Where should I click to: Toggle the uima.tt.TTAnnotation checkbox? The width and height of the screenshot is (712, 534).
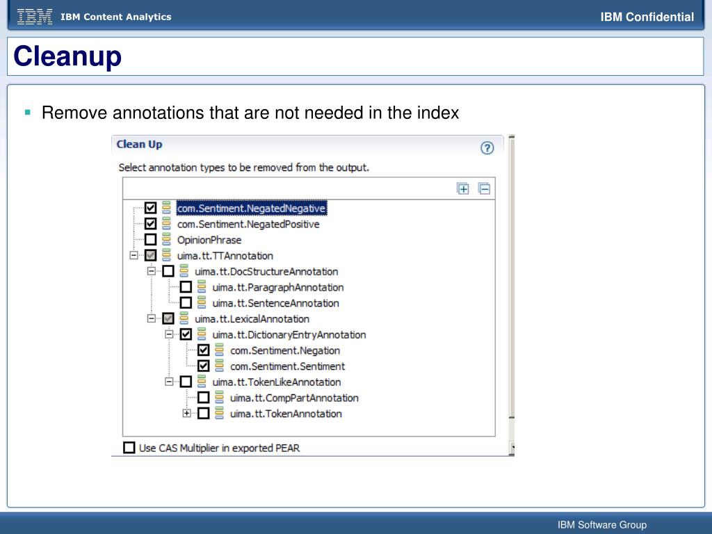150,256
